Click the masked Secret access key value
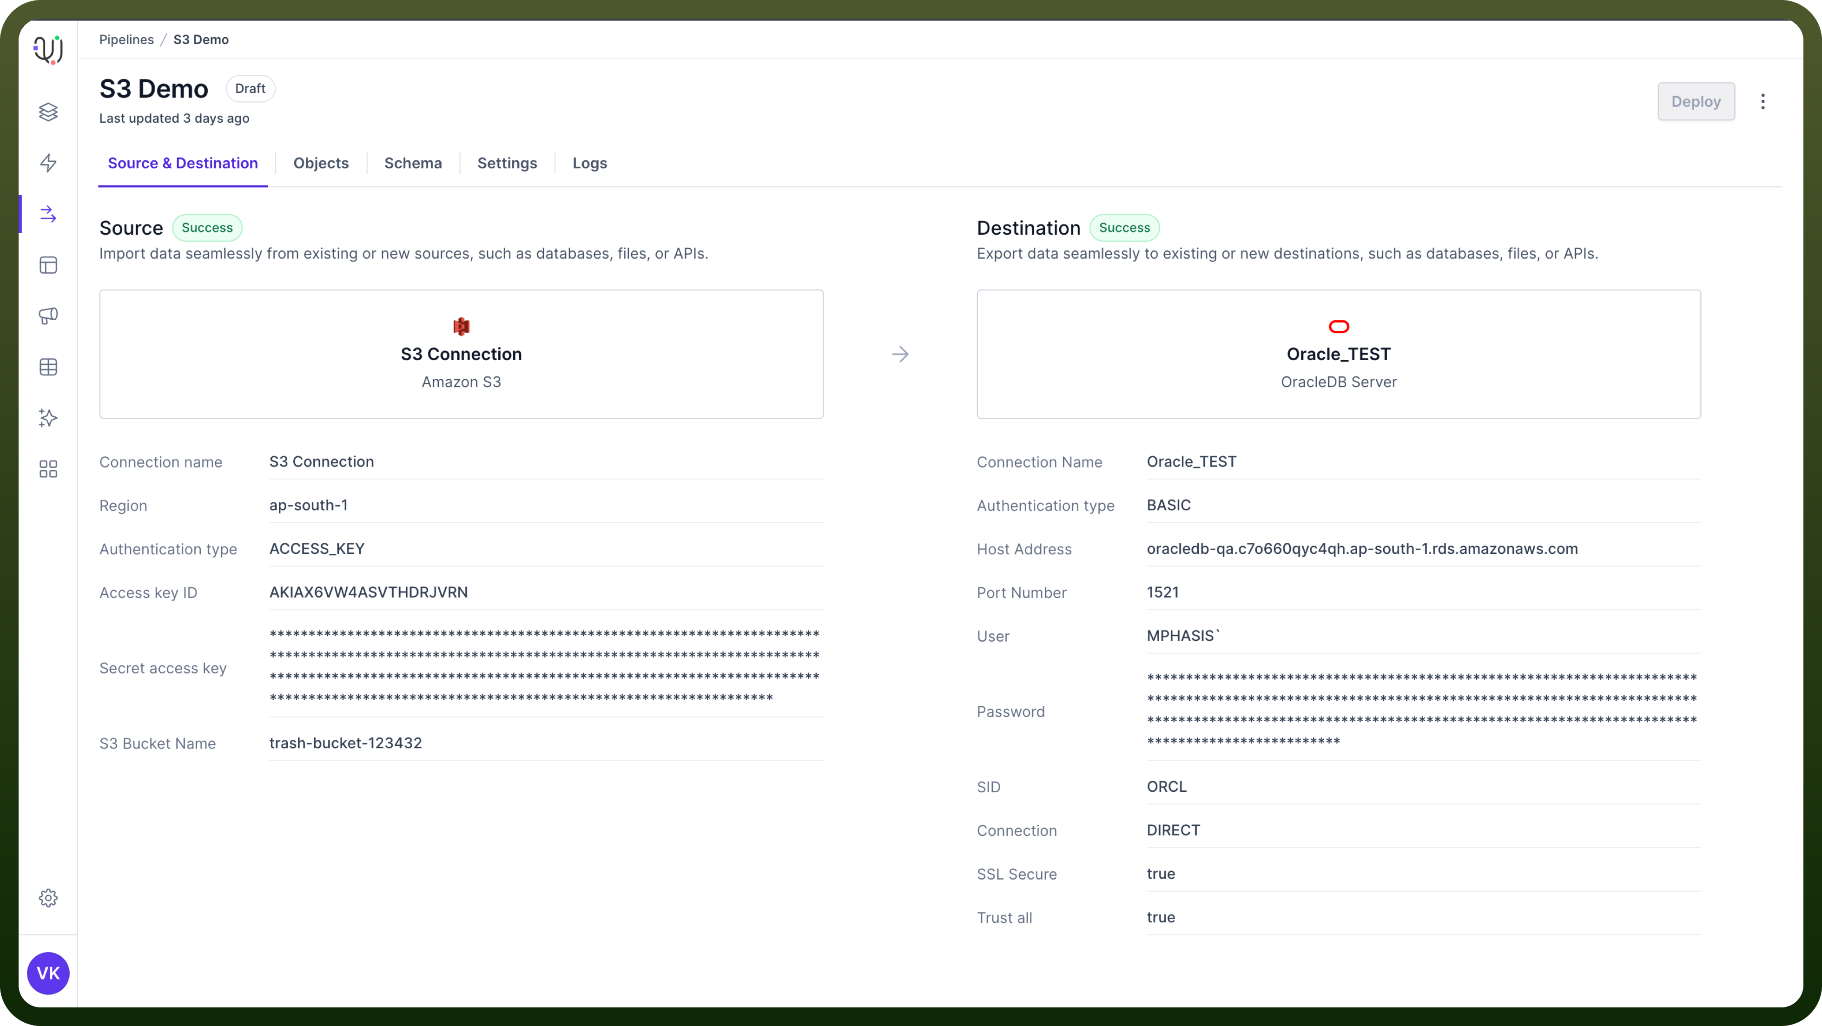 (x=545, y=666)
